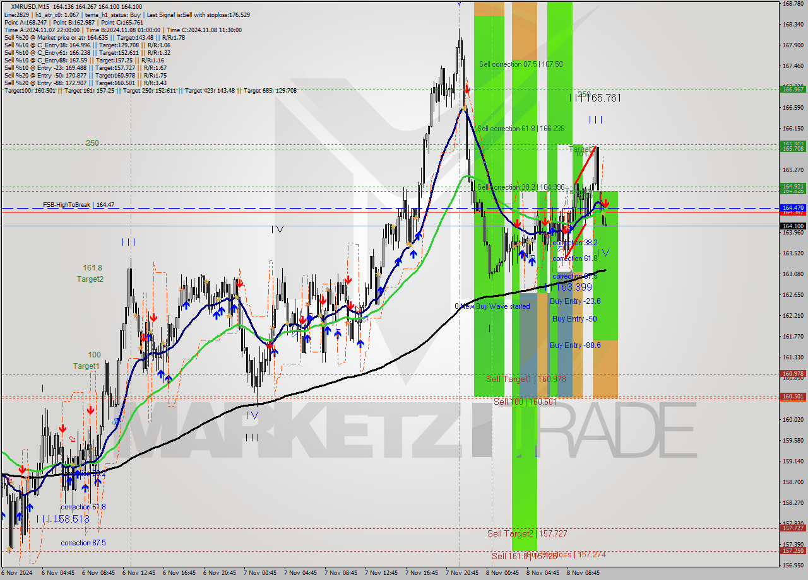Click the '6 Nov 2024' date on time axis
Screen dimensions: 808x580
click(15, 573)
